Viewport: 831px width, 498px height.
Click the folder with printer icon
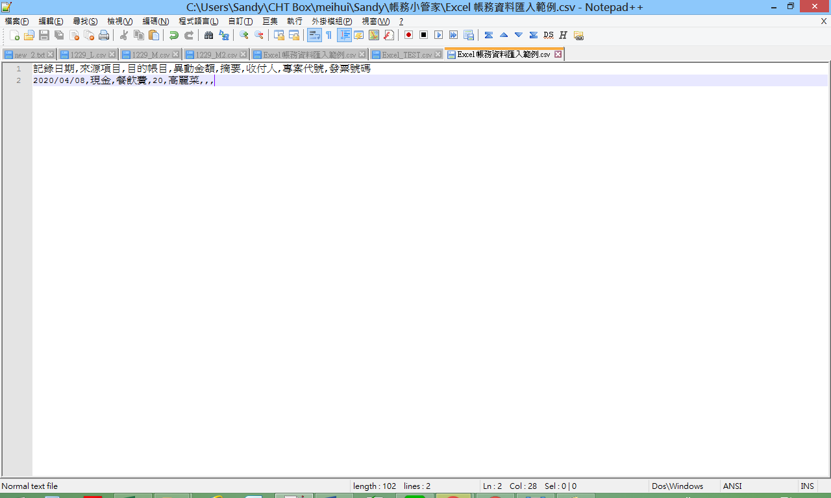coord(578,35)
